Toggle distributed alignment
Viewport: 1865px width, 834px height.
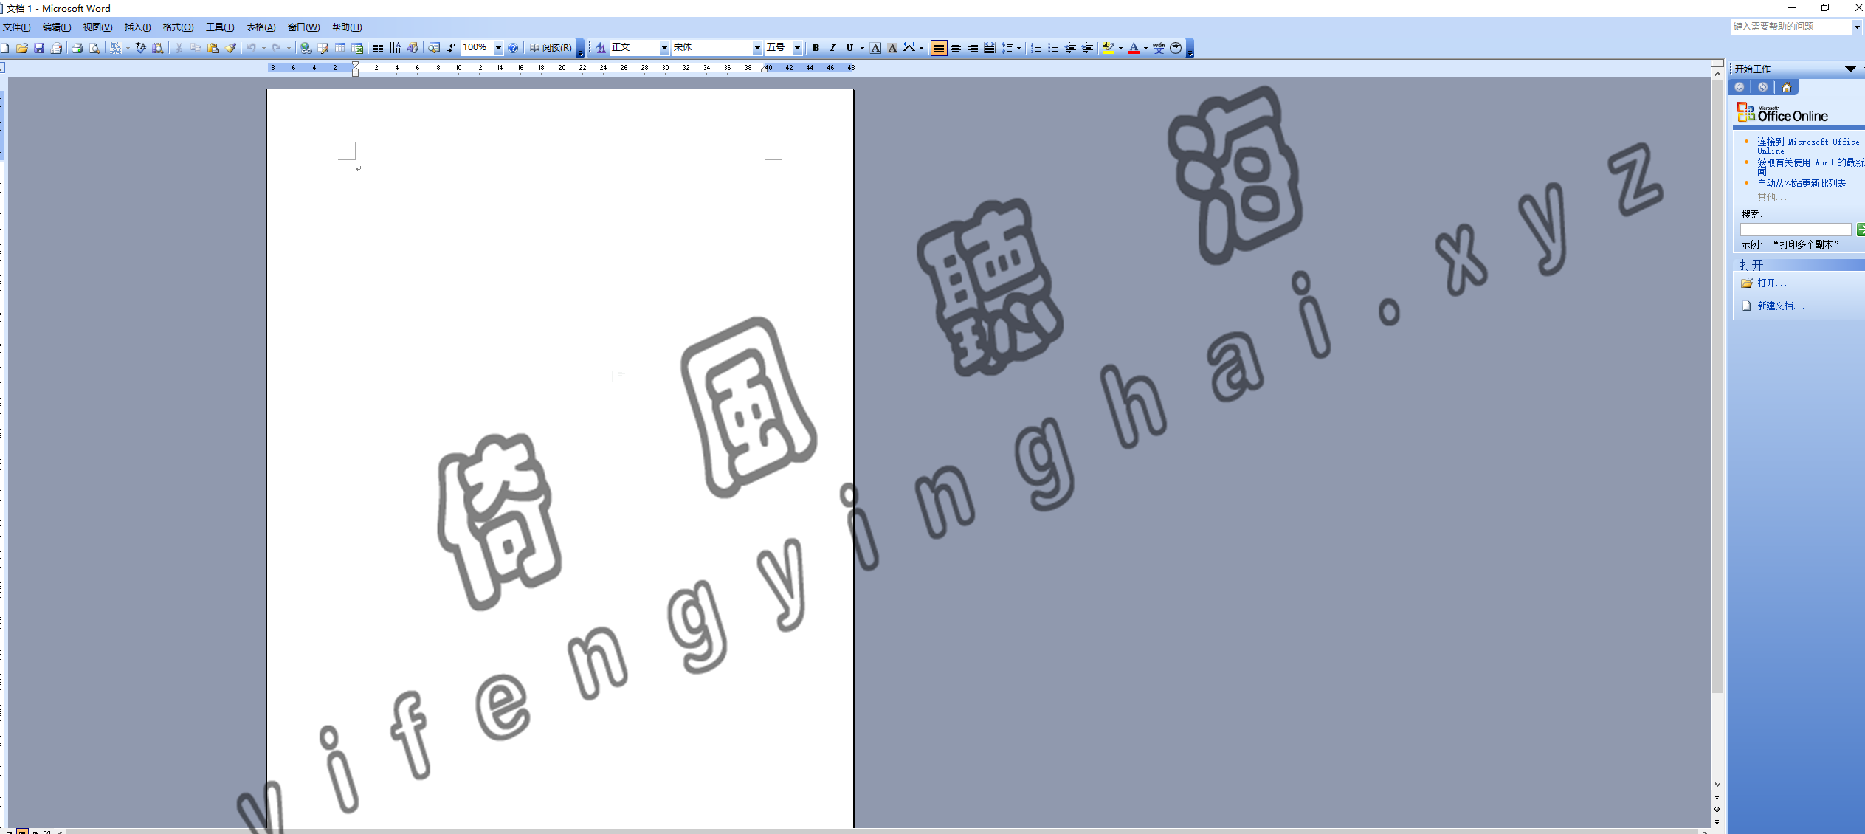[x=990, y=48]
